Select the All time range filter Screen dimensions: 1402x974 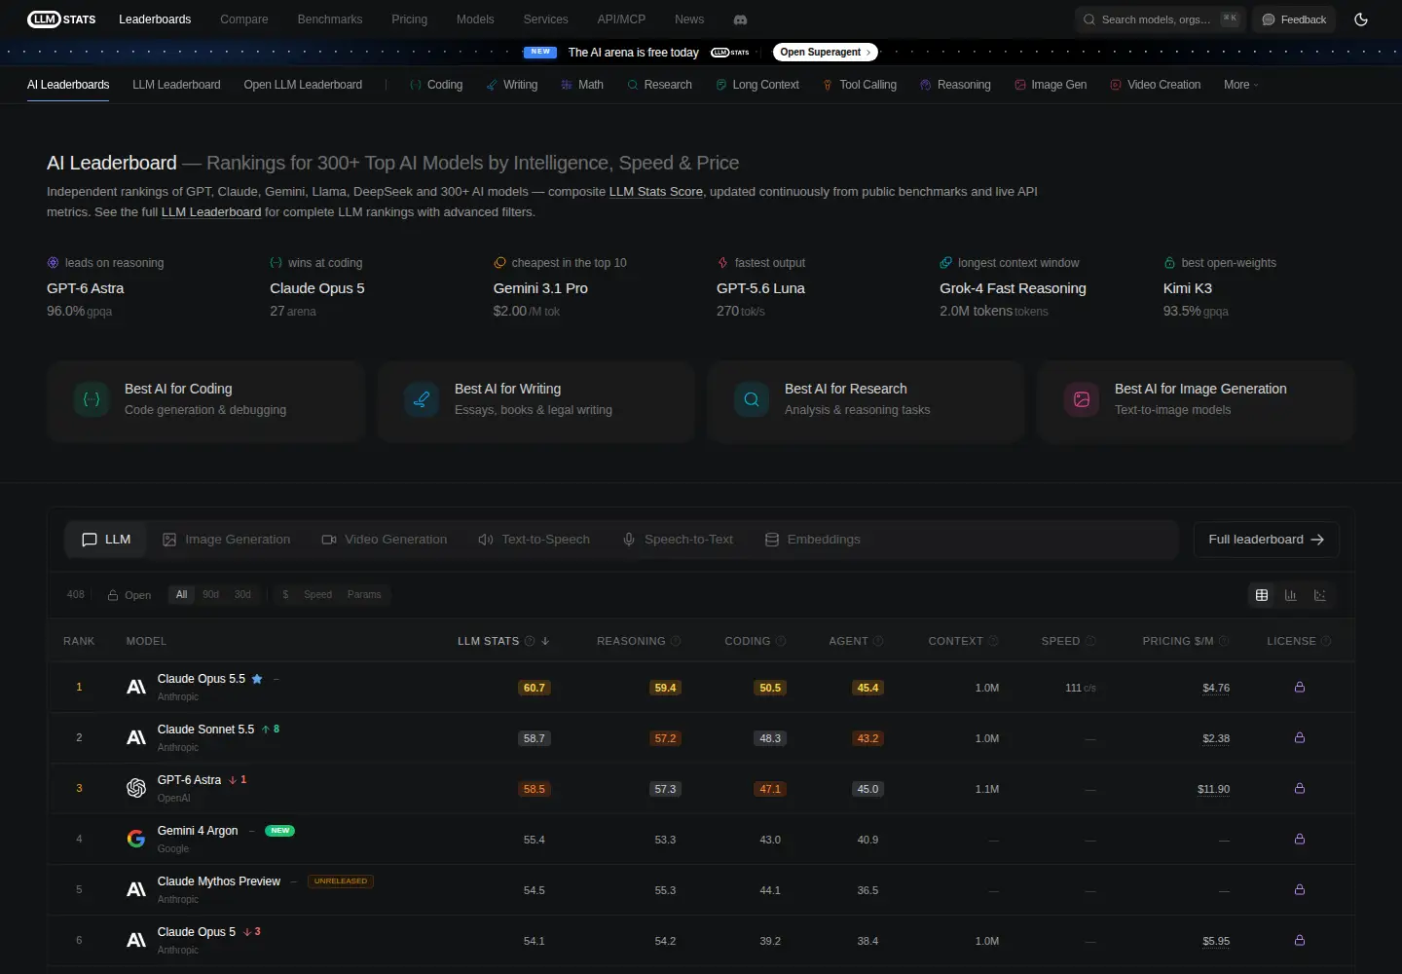(x=181, y=594)
